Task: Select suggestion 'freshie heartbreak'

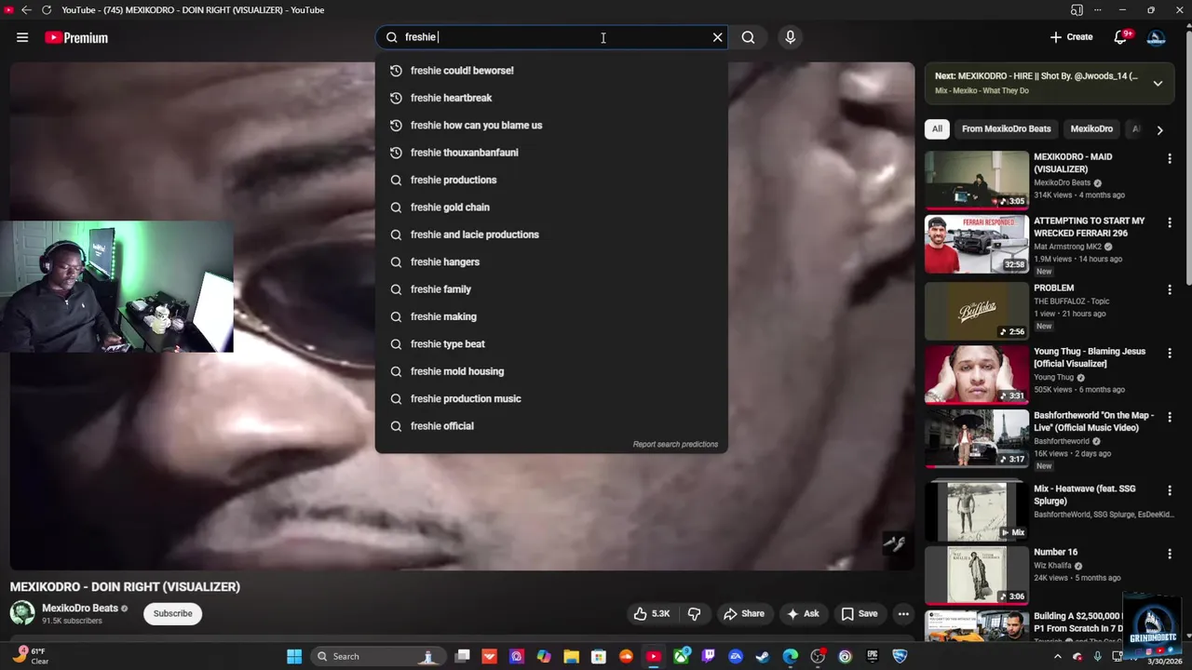Action: [551, 98]
